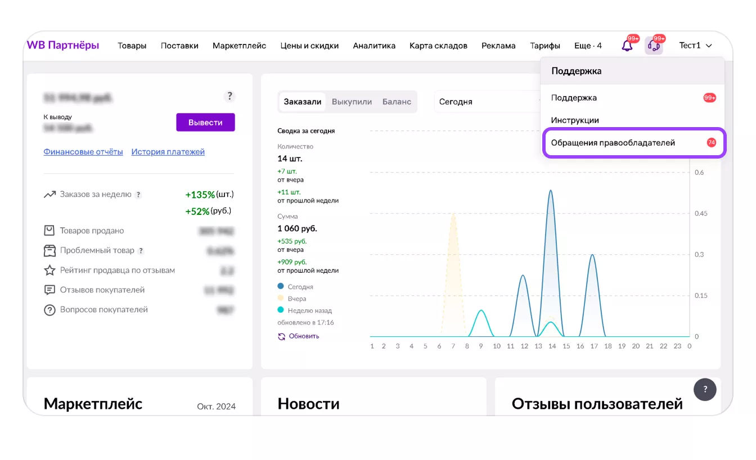Click the text обновлено в 17:16

tap(305, 323)
